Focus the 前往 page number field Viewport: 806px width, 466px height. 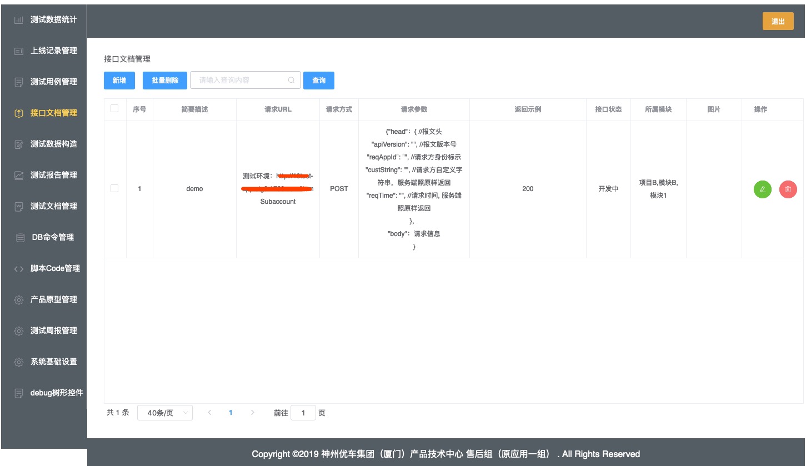click(x=303, y=413)
